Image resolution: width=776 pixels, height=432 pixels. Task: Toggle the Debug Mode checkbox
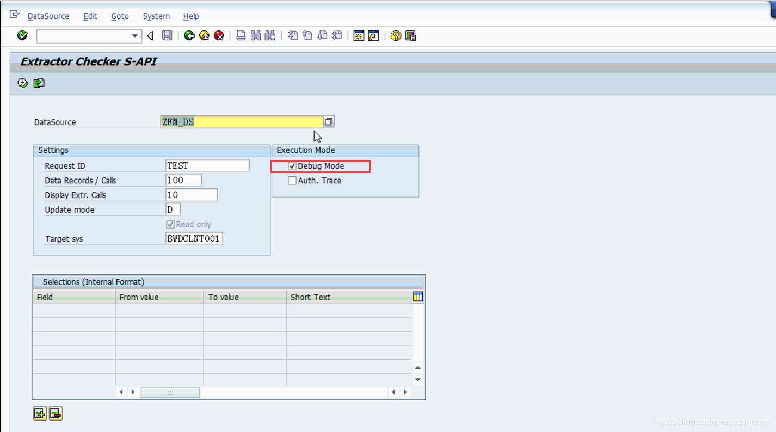click(x=292, y=166)
